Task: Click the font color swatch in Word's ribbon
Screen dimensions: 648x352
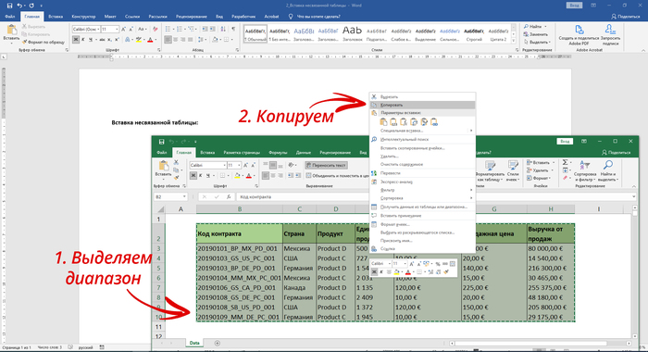Action: [x=150, y=40]
